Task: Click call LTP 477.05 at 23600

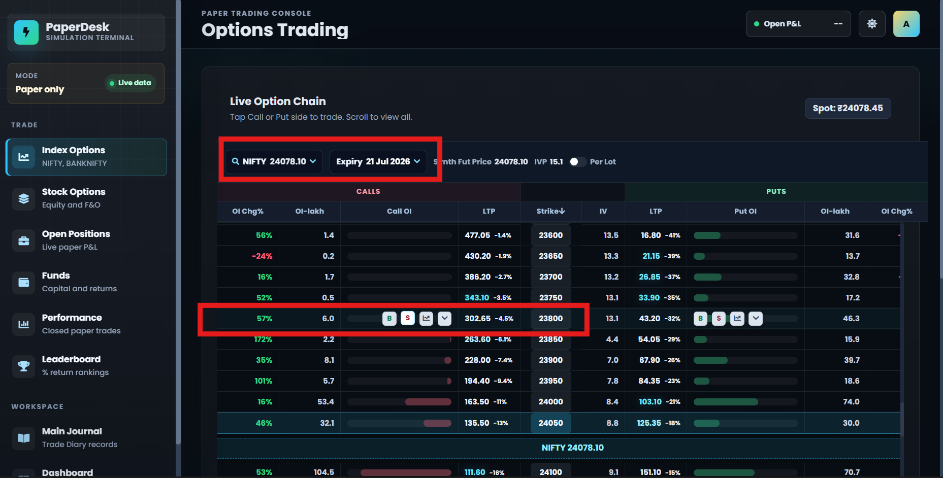Action: 477,235
